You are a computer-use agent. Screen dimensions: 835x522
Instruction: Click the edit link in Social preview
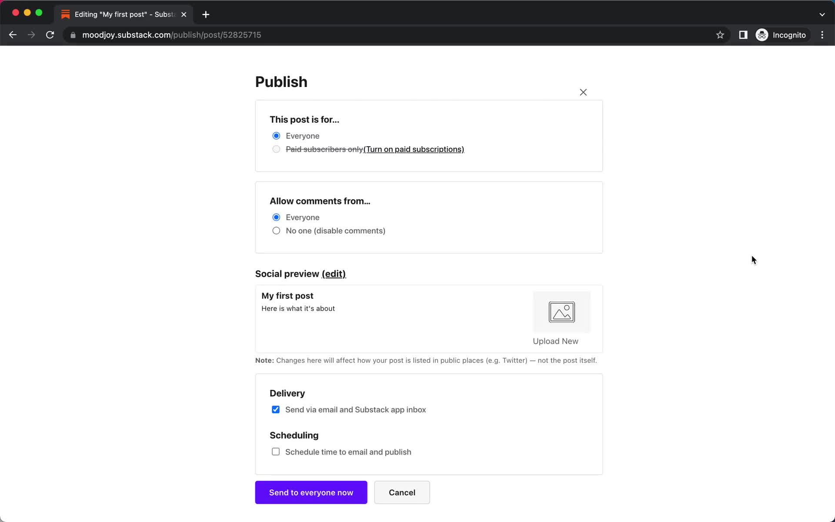coord(334,274)
